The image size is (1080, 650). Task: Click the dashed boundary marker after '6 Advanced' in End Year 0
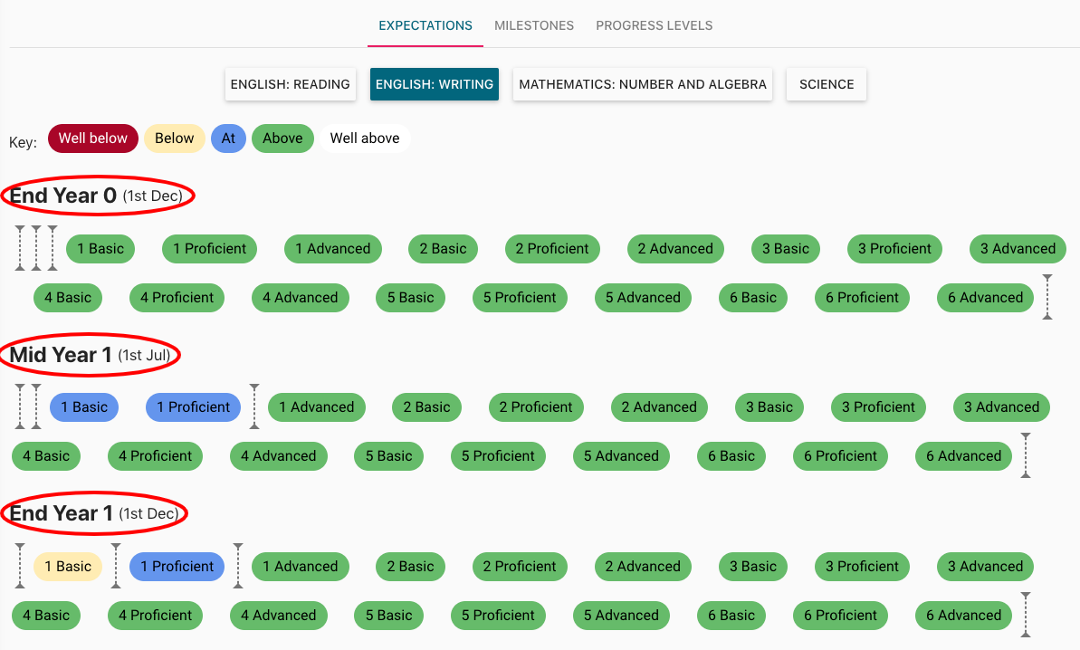tap(1047, 297)
